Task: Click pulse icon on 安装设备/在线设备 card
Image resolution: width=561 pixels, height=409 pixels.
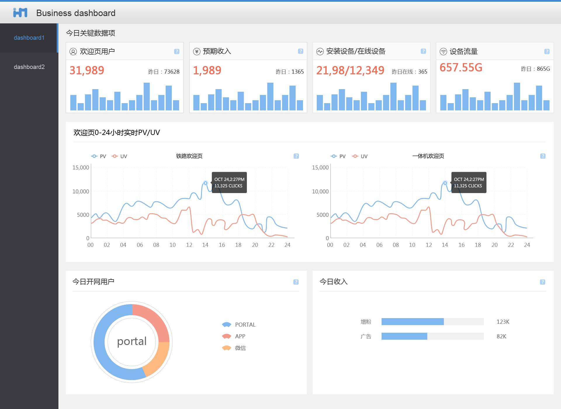Action: pos(320,52)
